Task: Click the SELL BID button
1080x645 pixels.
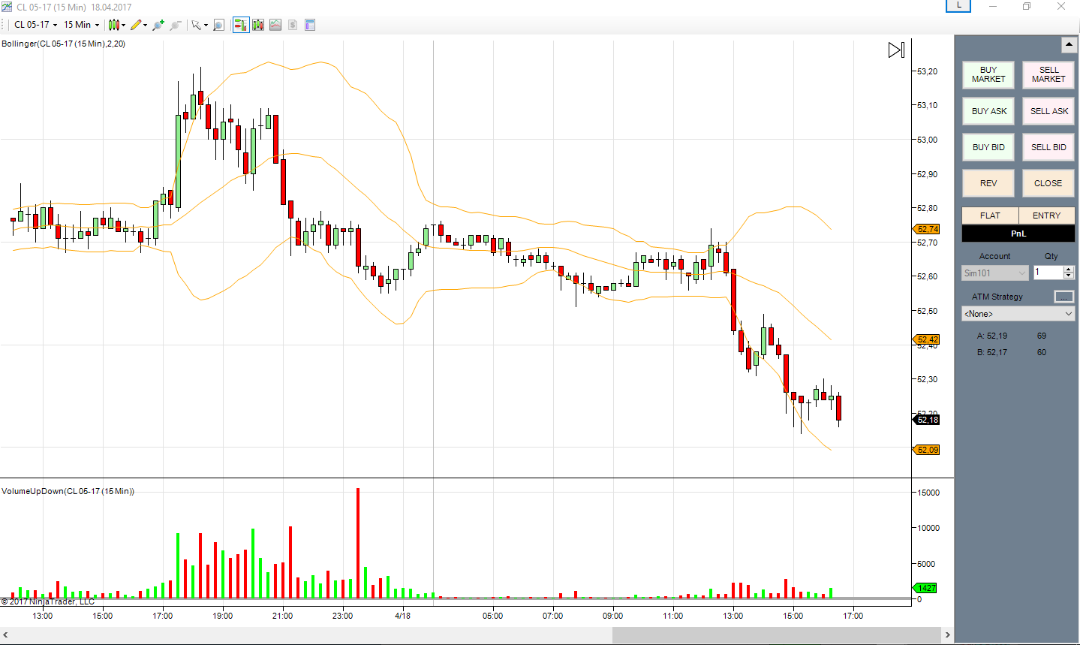Action: pyautogui.click(x=1048, y=147)
